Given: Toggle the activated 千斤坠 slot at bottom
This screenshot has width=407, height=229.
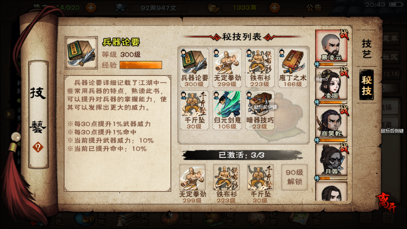Looking at the screenshot, I should coord(260,183).
